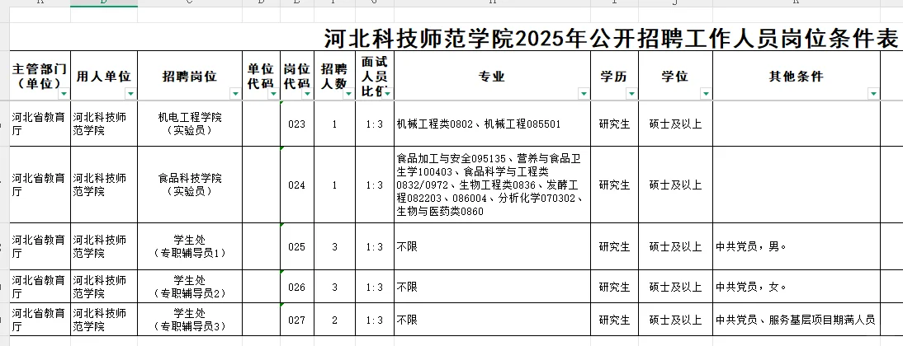903x346 pixels.
Task: Expand the 学历 filter dropdown arrow
Action: [631, 94]
